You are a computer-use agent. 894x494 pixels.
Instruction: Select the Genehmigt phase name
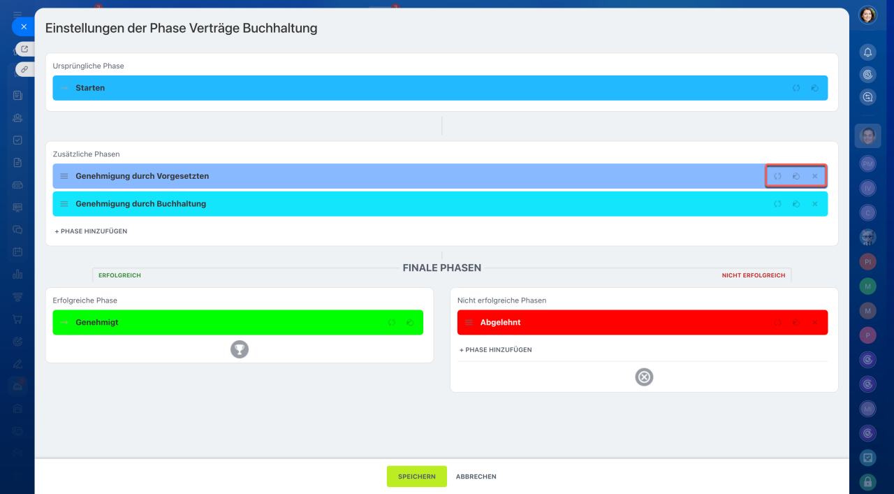point(97,323)
